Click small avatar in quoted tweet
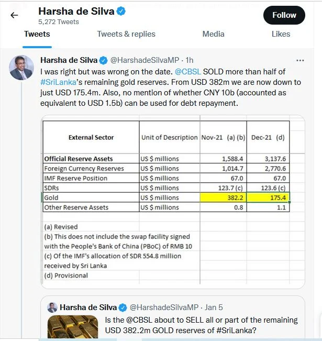This screenshot has height=341, width=322. pyautogui.click(x=52, y=307)
